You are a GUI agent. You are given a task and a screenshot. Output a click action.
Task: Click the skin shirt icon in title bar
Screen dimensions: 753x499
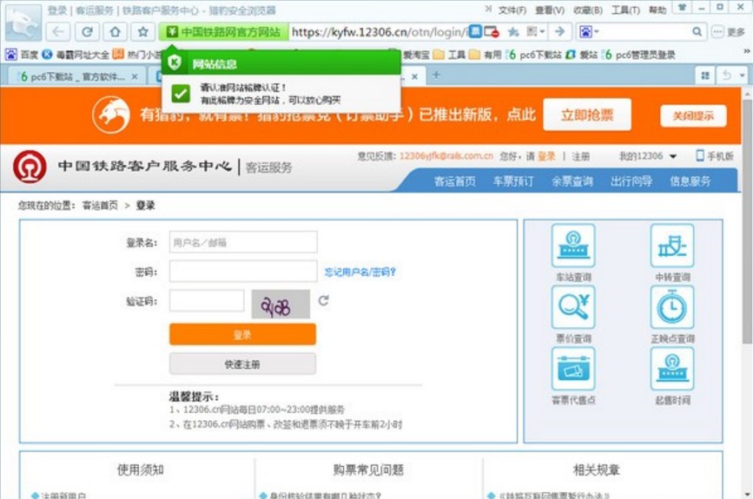682,8
